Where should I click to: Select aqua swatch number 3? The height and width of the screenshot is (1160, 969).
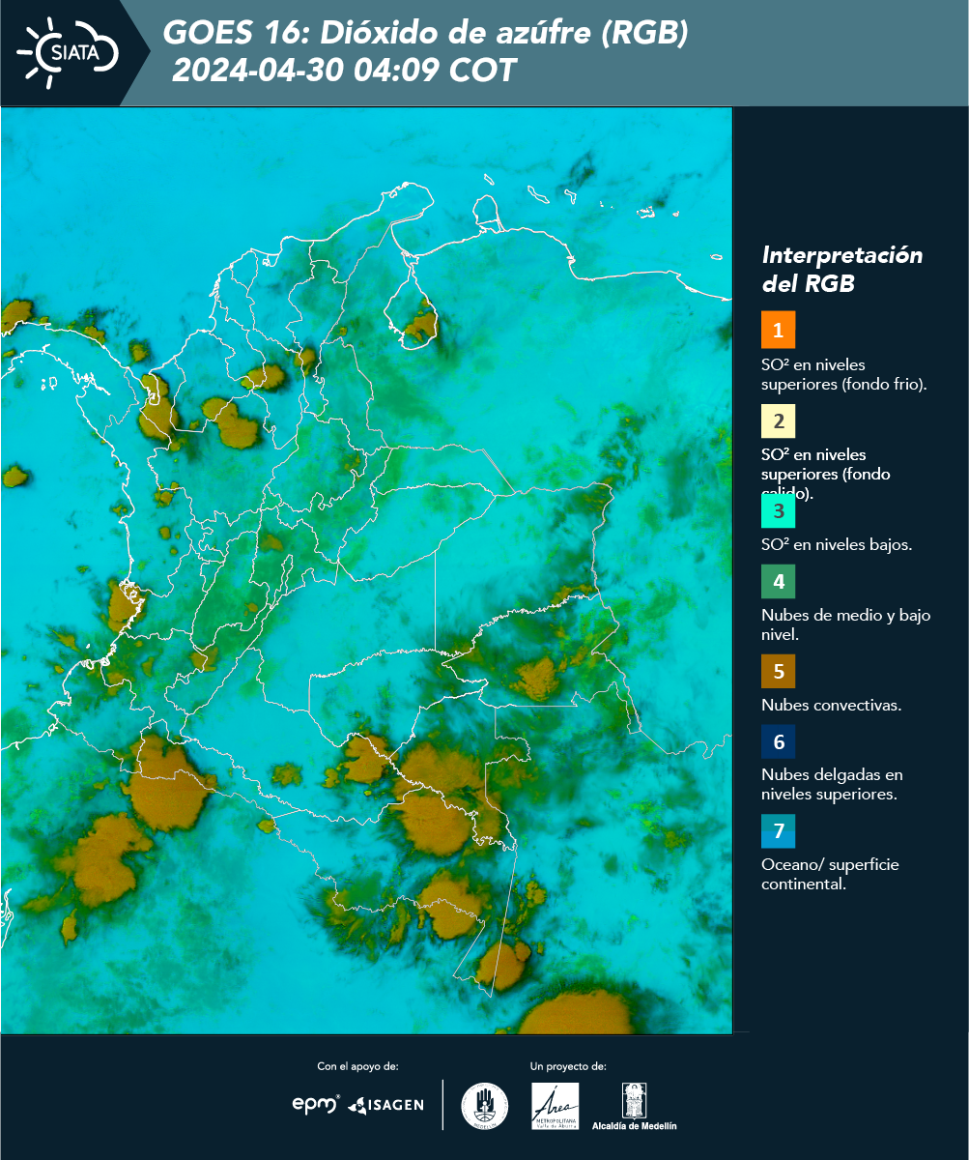click(x=778, y=510)
